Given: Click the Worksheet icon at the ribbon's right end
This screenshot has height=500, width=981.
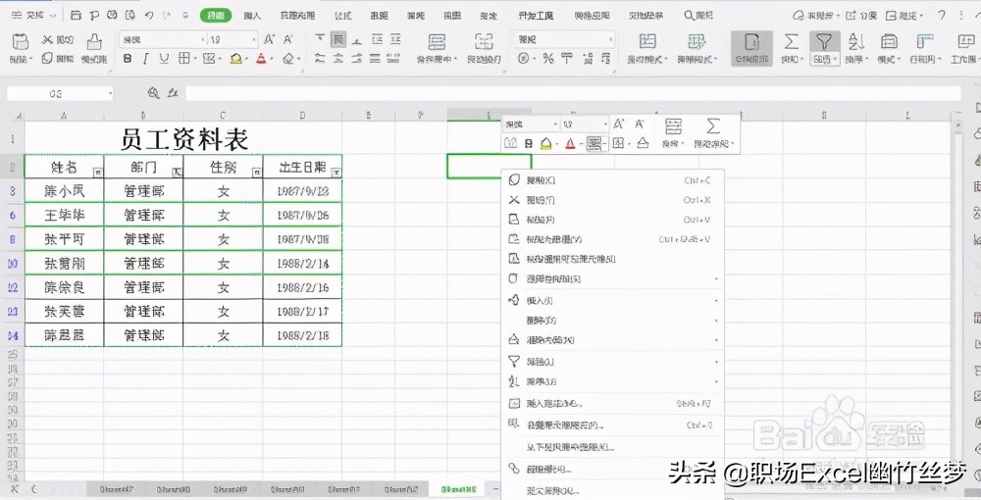Looking at the screenshot, I should 965,42.
